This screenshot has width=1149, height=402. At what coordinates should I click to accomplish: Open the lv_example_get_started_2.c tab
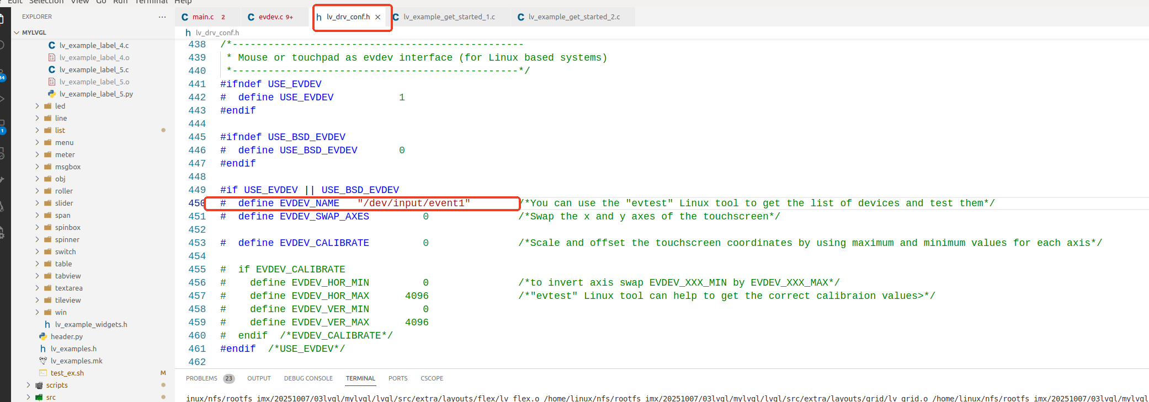point(574,17)
